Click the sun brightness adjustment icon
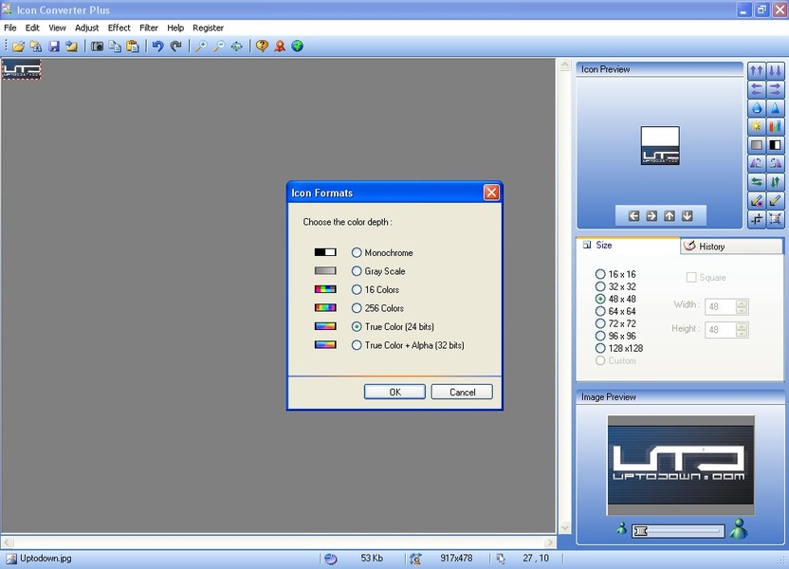Image resolution: width=789 pixels, height=569 pixels. tap(756, 126)
